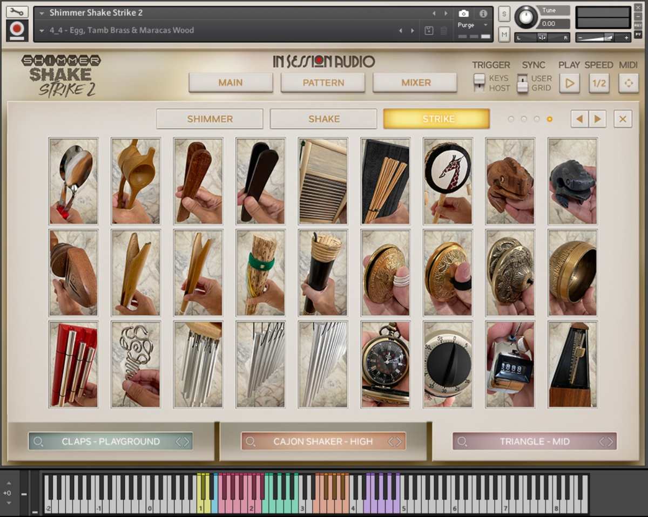Choose the green-banded bamboo stick thumbnail

tap(261, 273)
